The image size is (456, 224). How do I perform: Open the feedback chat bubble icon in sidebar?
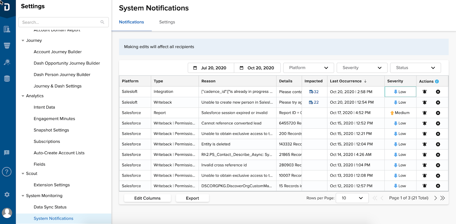pyautogui.click(x=7, y=153)
